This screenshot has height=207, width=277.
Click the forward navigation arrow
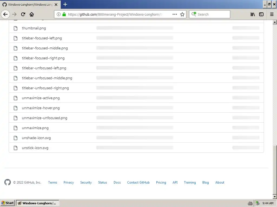click(x=14, y=14)
